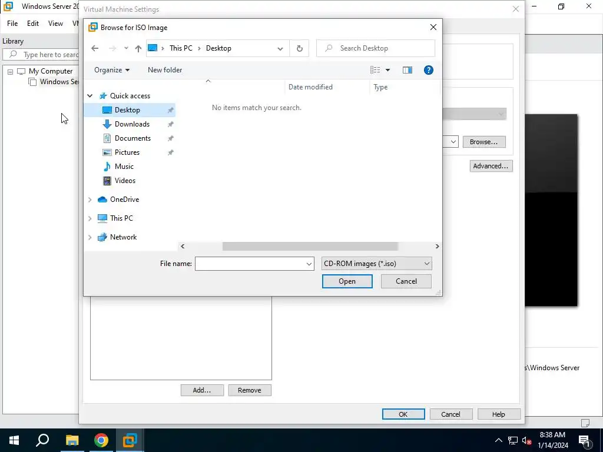Open taskbar search magnifier
This screenshot has width=603, height=452.
click(42, 440)
